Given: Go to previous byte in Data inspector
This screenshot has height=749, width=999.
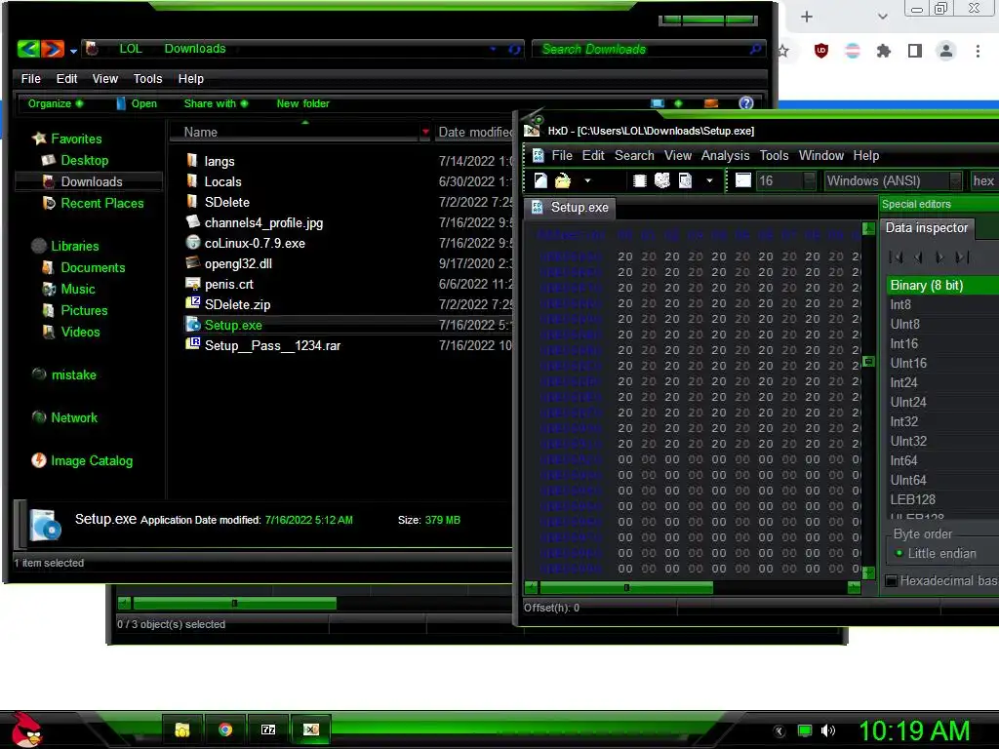Looking at the screenshot, I should [x=918, y=257].
